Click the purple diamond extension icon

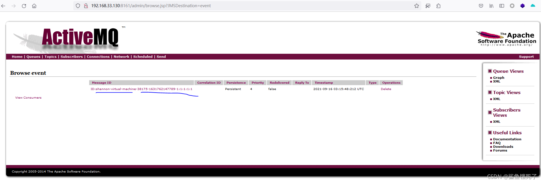(x=523, y=6)
